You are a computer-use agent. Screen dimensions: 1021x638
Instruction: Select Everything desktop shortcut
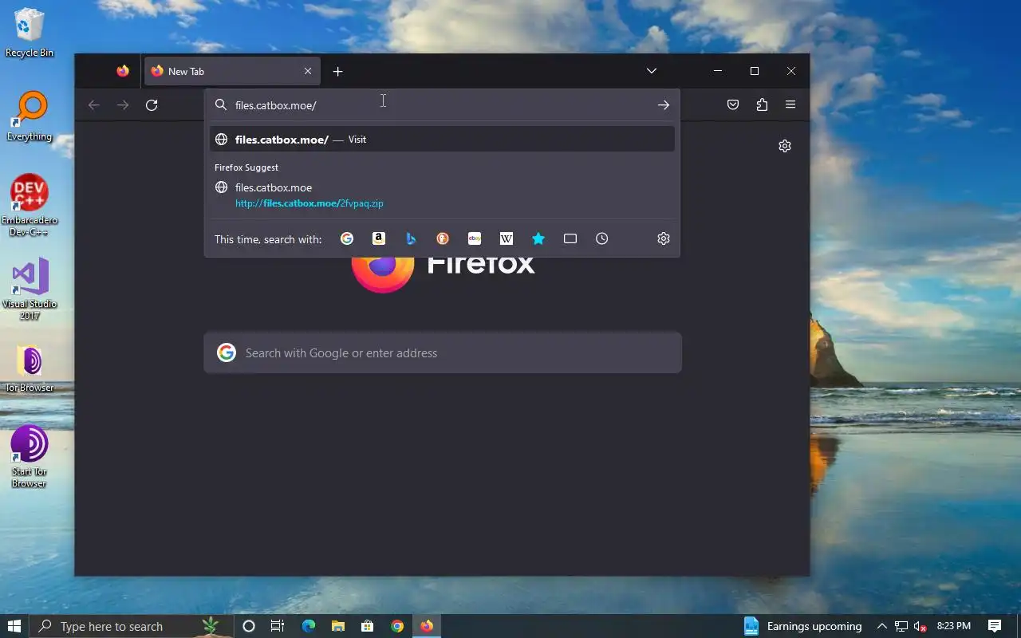click(30, 116)
